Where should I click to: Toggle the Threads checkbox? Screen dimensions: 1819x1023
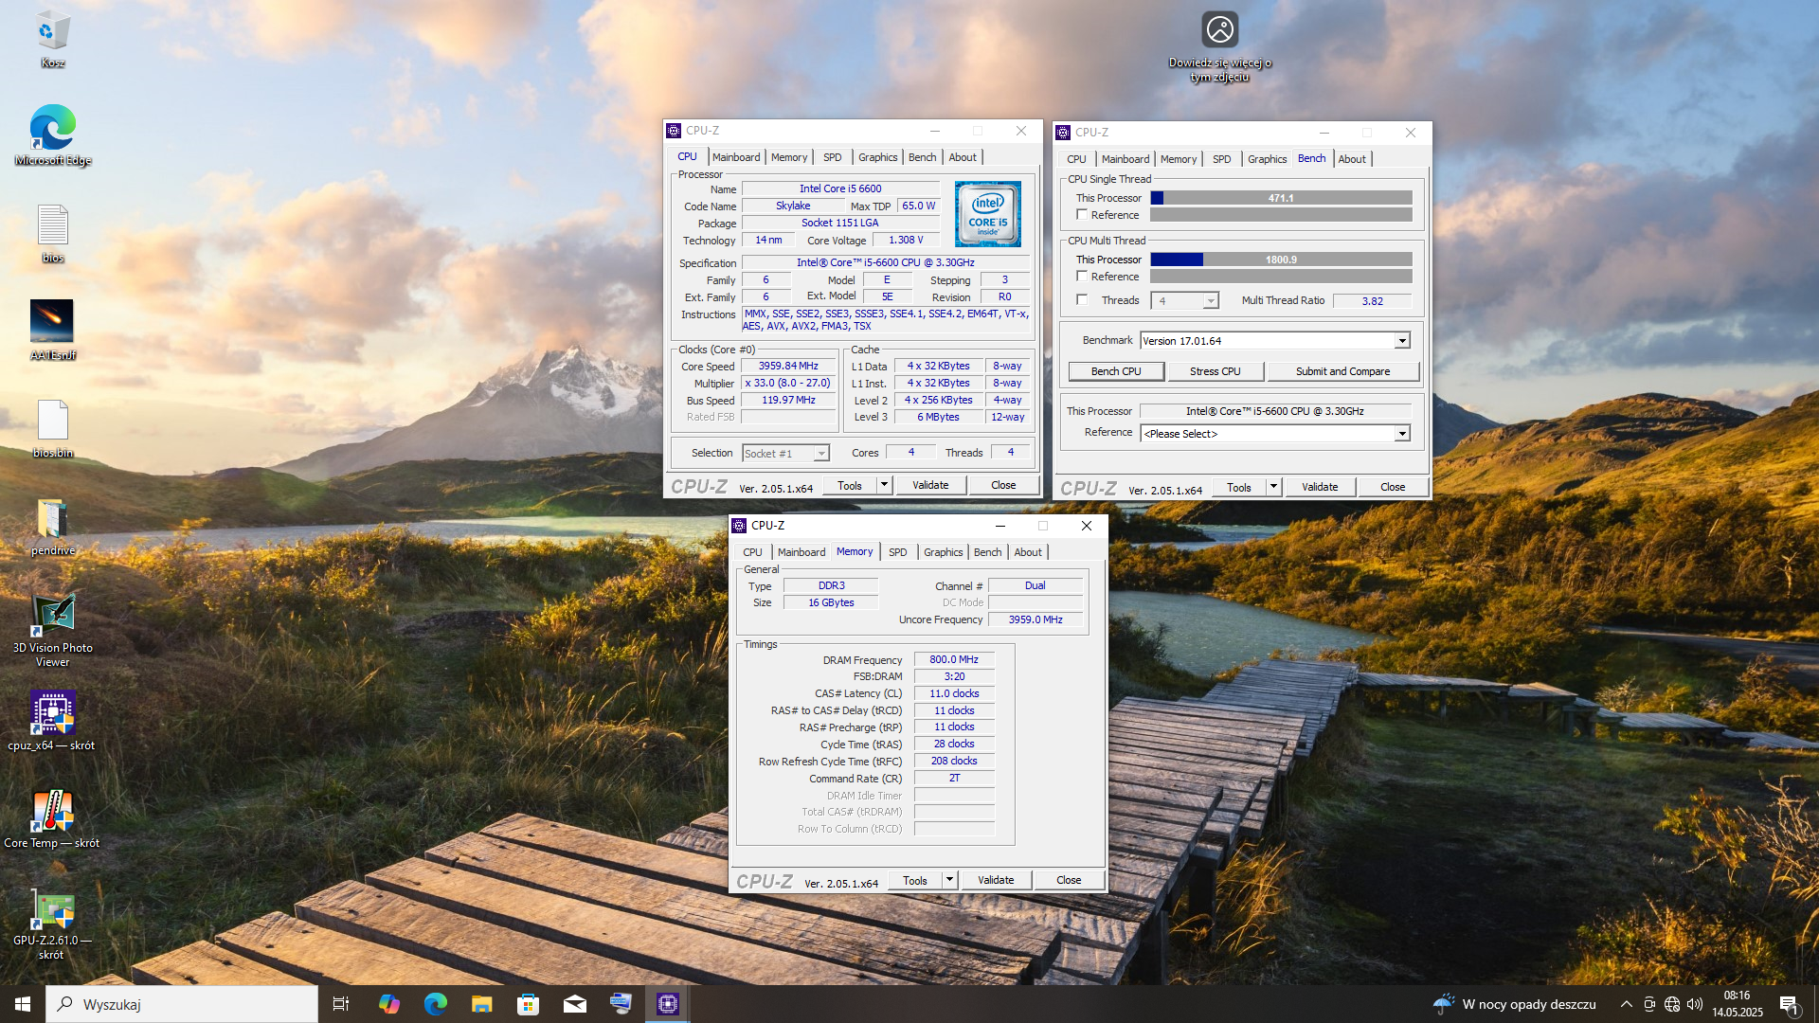1082,300
